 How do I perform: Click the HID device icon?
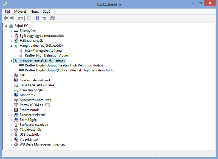pyautogui.click(x=16, y=75)
